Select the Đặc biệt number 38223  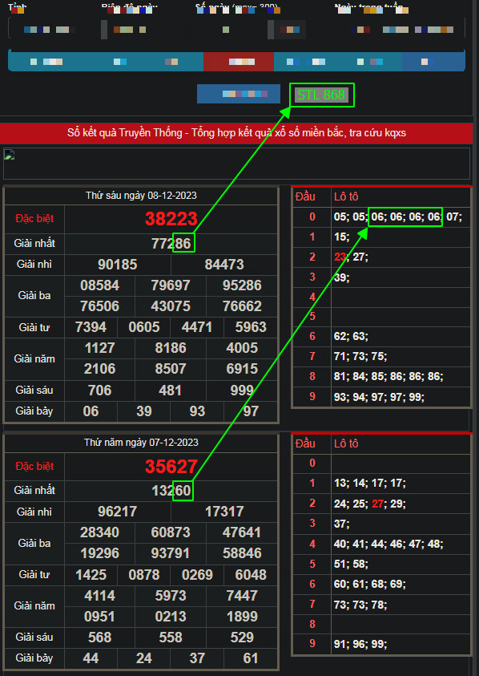click(171, 219)
